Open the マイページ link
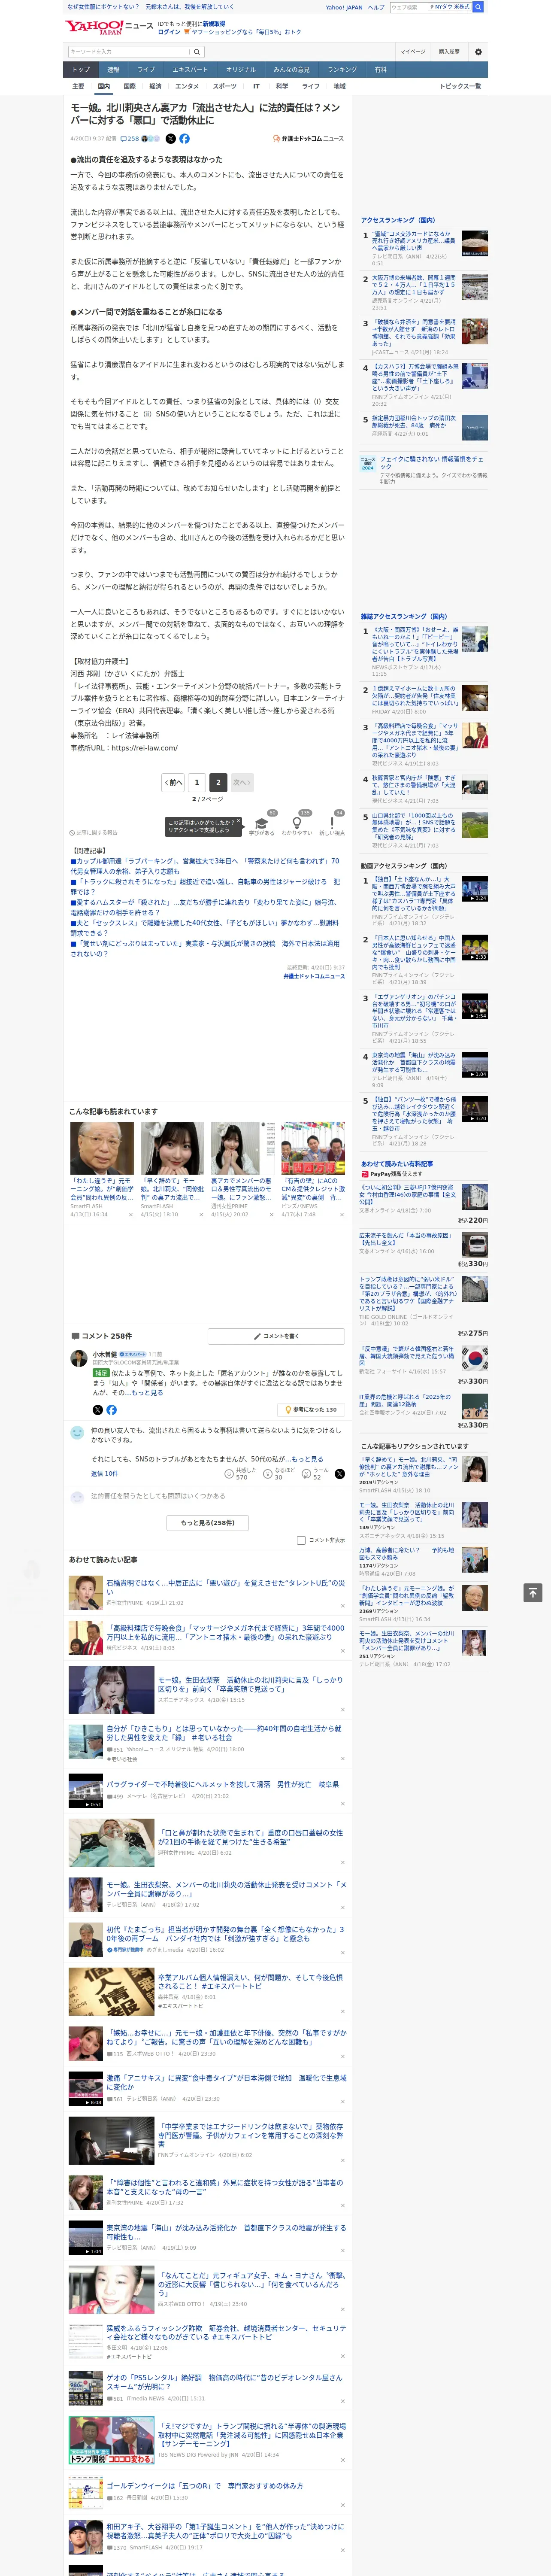Image resolution: width=551 pixels, height=2576 pixels. tap(413, 52)
